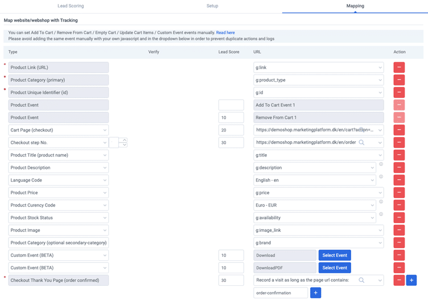Open the info icon beside Euro - EUR
428x304 pixels.
coord(381,202)
